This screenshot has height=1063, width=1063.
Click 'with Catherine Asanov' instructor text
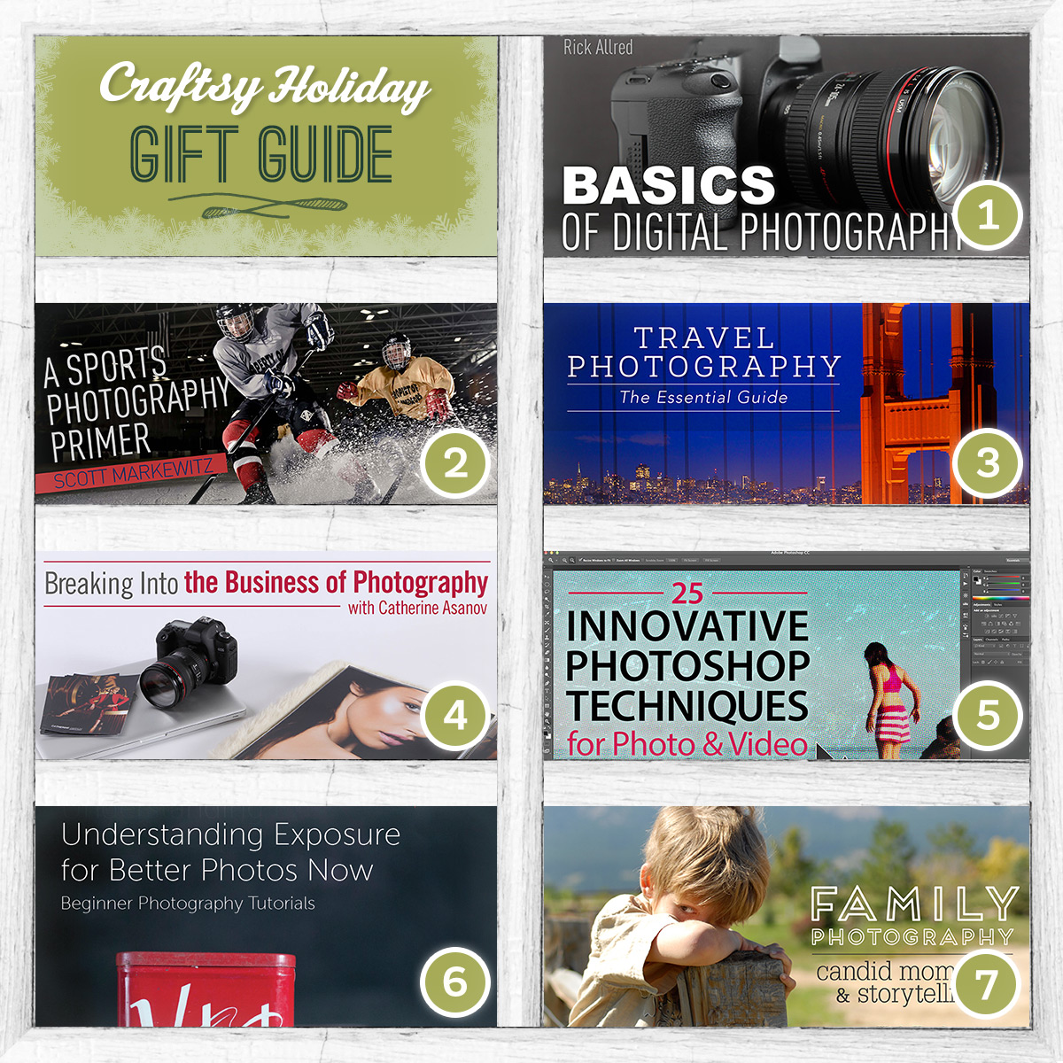(x=417, y=609)
